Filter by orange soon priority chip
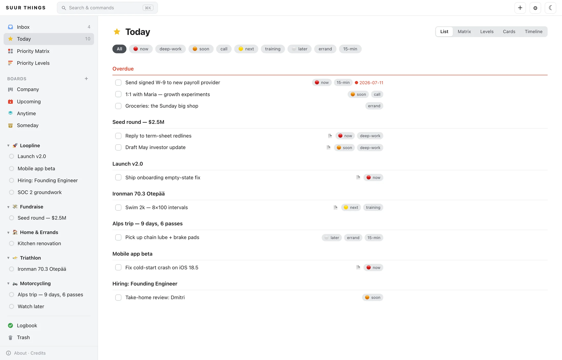 (x=201, y=49)
